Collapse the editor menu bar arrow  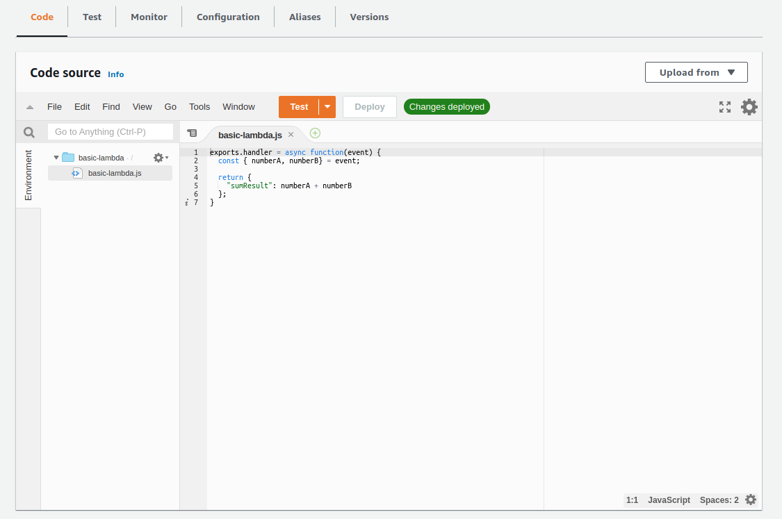(30, 107)
